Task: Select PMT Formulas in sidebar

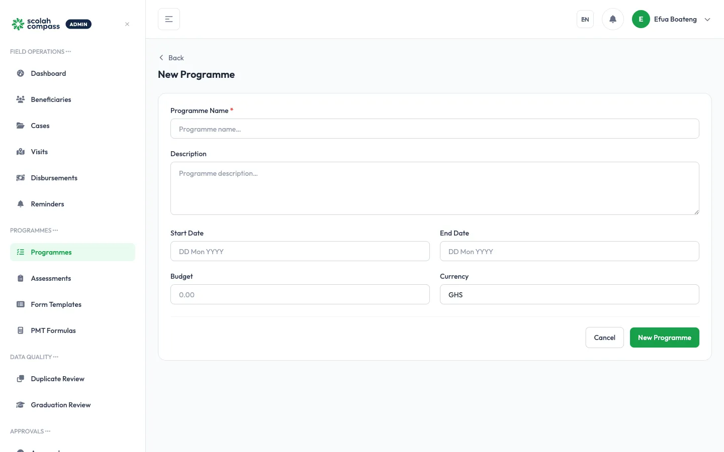Action: pos(72,330)
